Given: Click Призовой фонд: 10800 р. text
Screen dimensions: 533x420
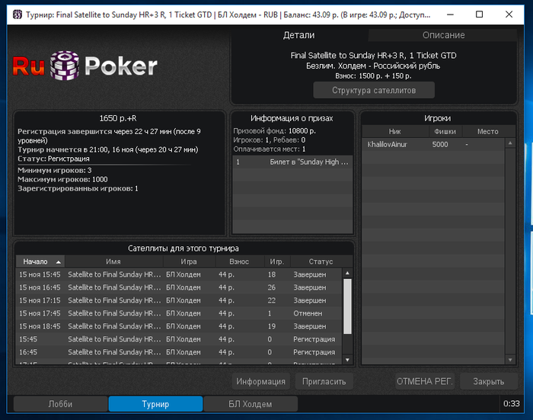Looking at the screenshot, I should coord(274,131).
